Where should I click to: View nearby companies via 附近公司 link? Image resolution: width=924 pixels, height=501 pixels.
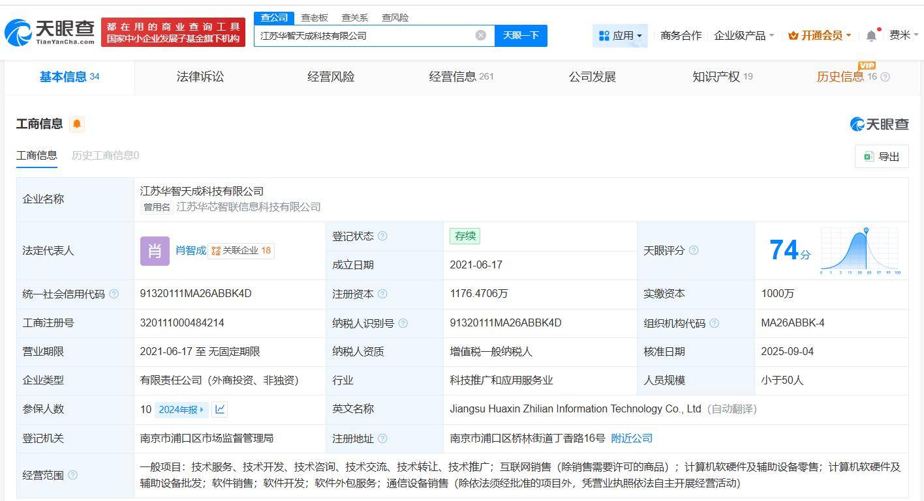tap(630, 438)
